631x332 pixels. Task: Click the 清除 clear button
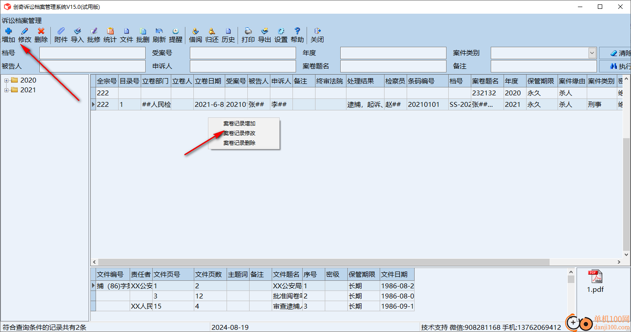616,53
